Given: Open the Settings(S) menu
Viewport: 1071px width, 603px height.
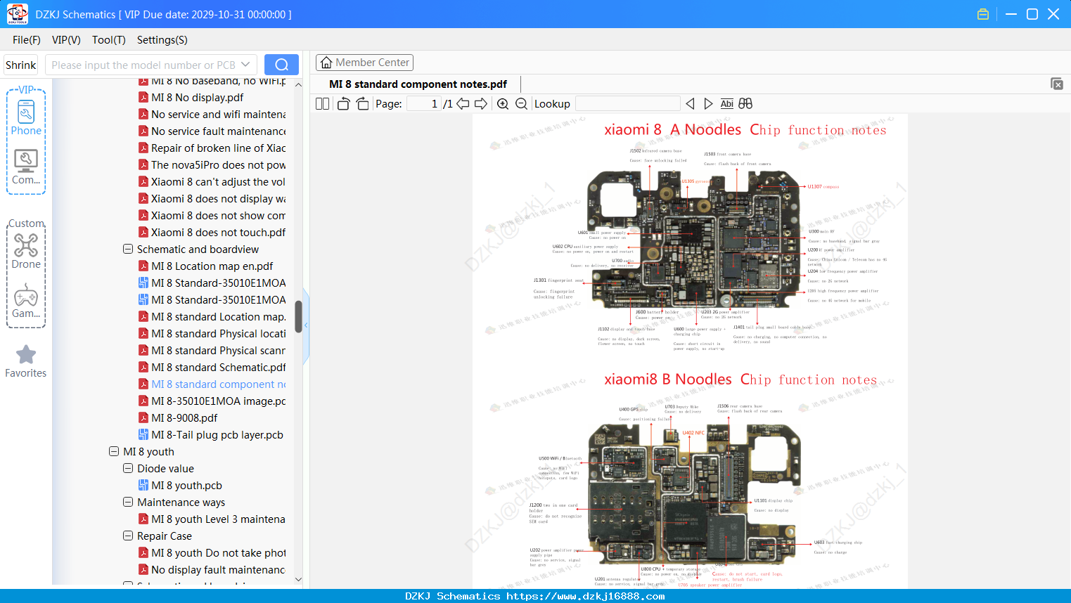Looking at the screenshot, I should 162,40.
